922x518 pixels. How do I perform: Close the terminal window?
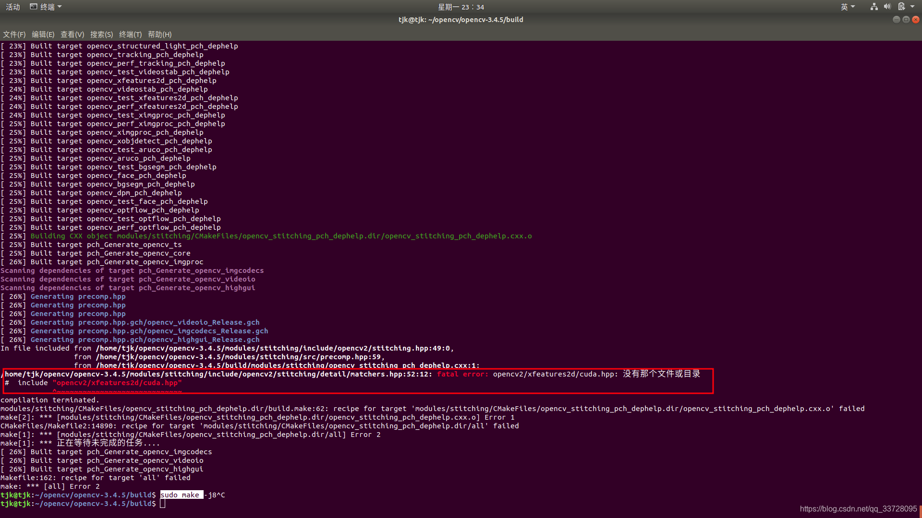(x=916, y=20)
